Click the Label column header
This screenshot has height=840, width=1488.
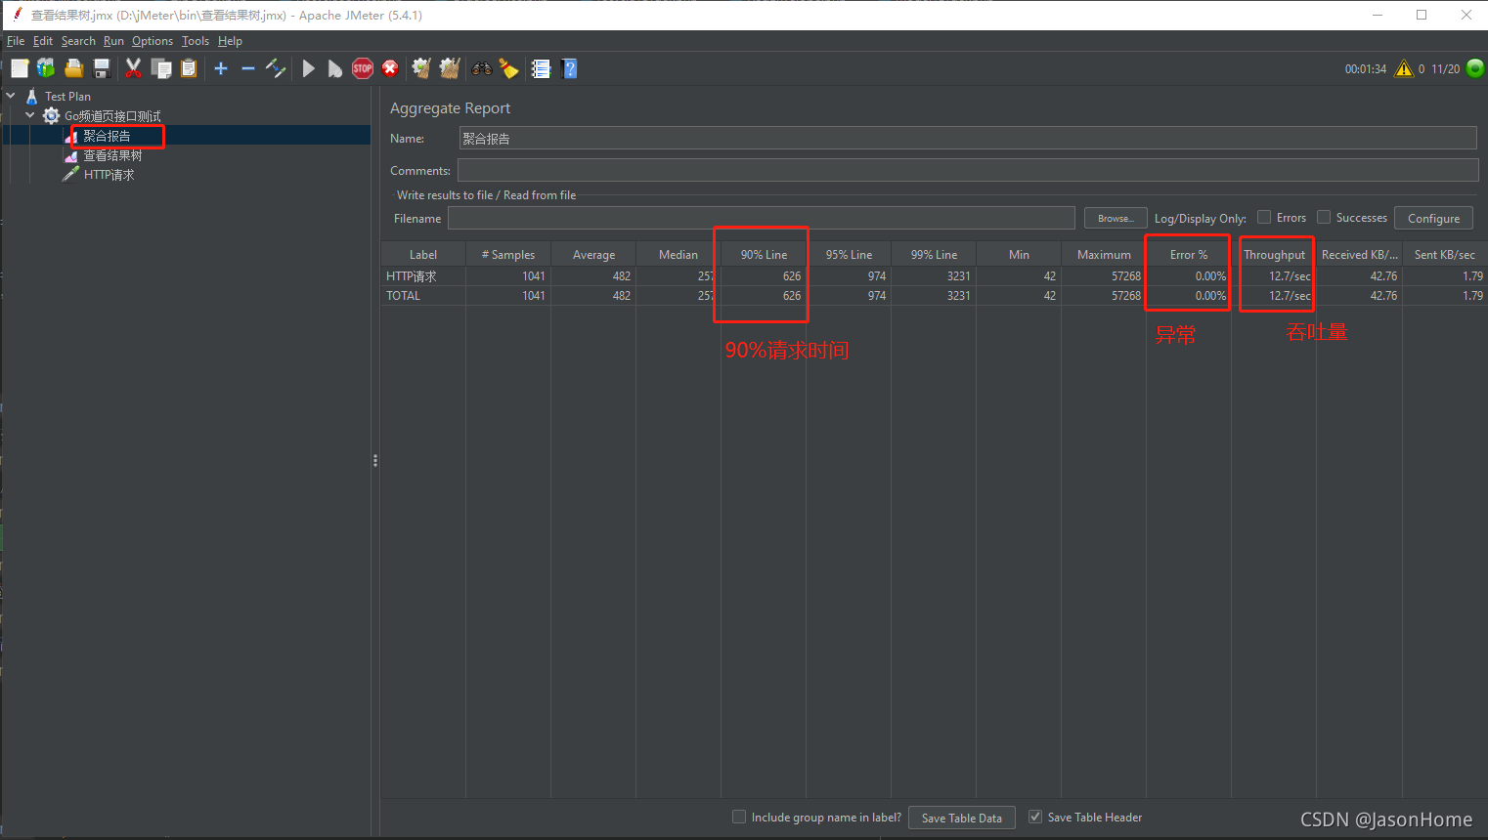click(x=423, y=254)
